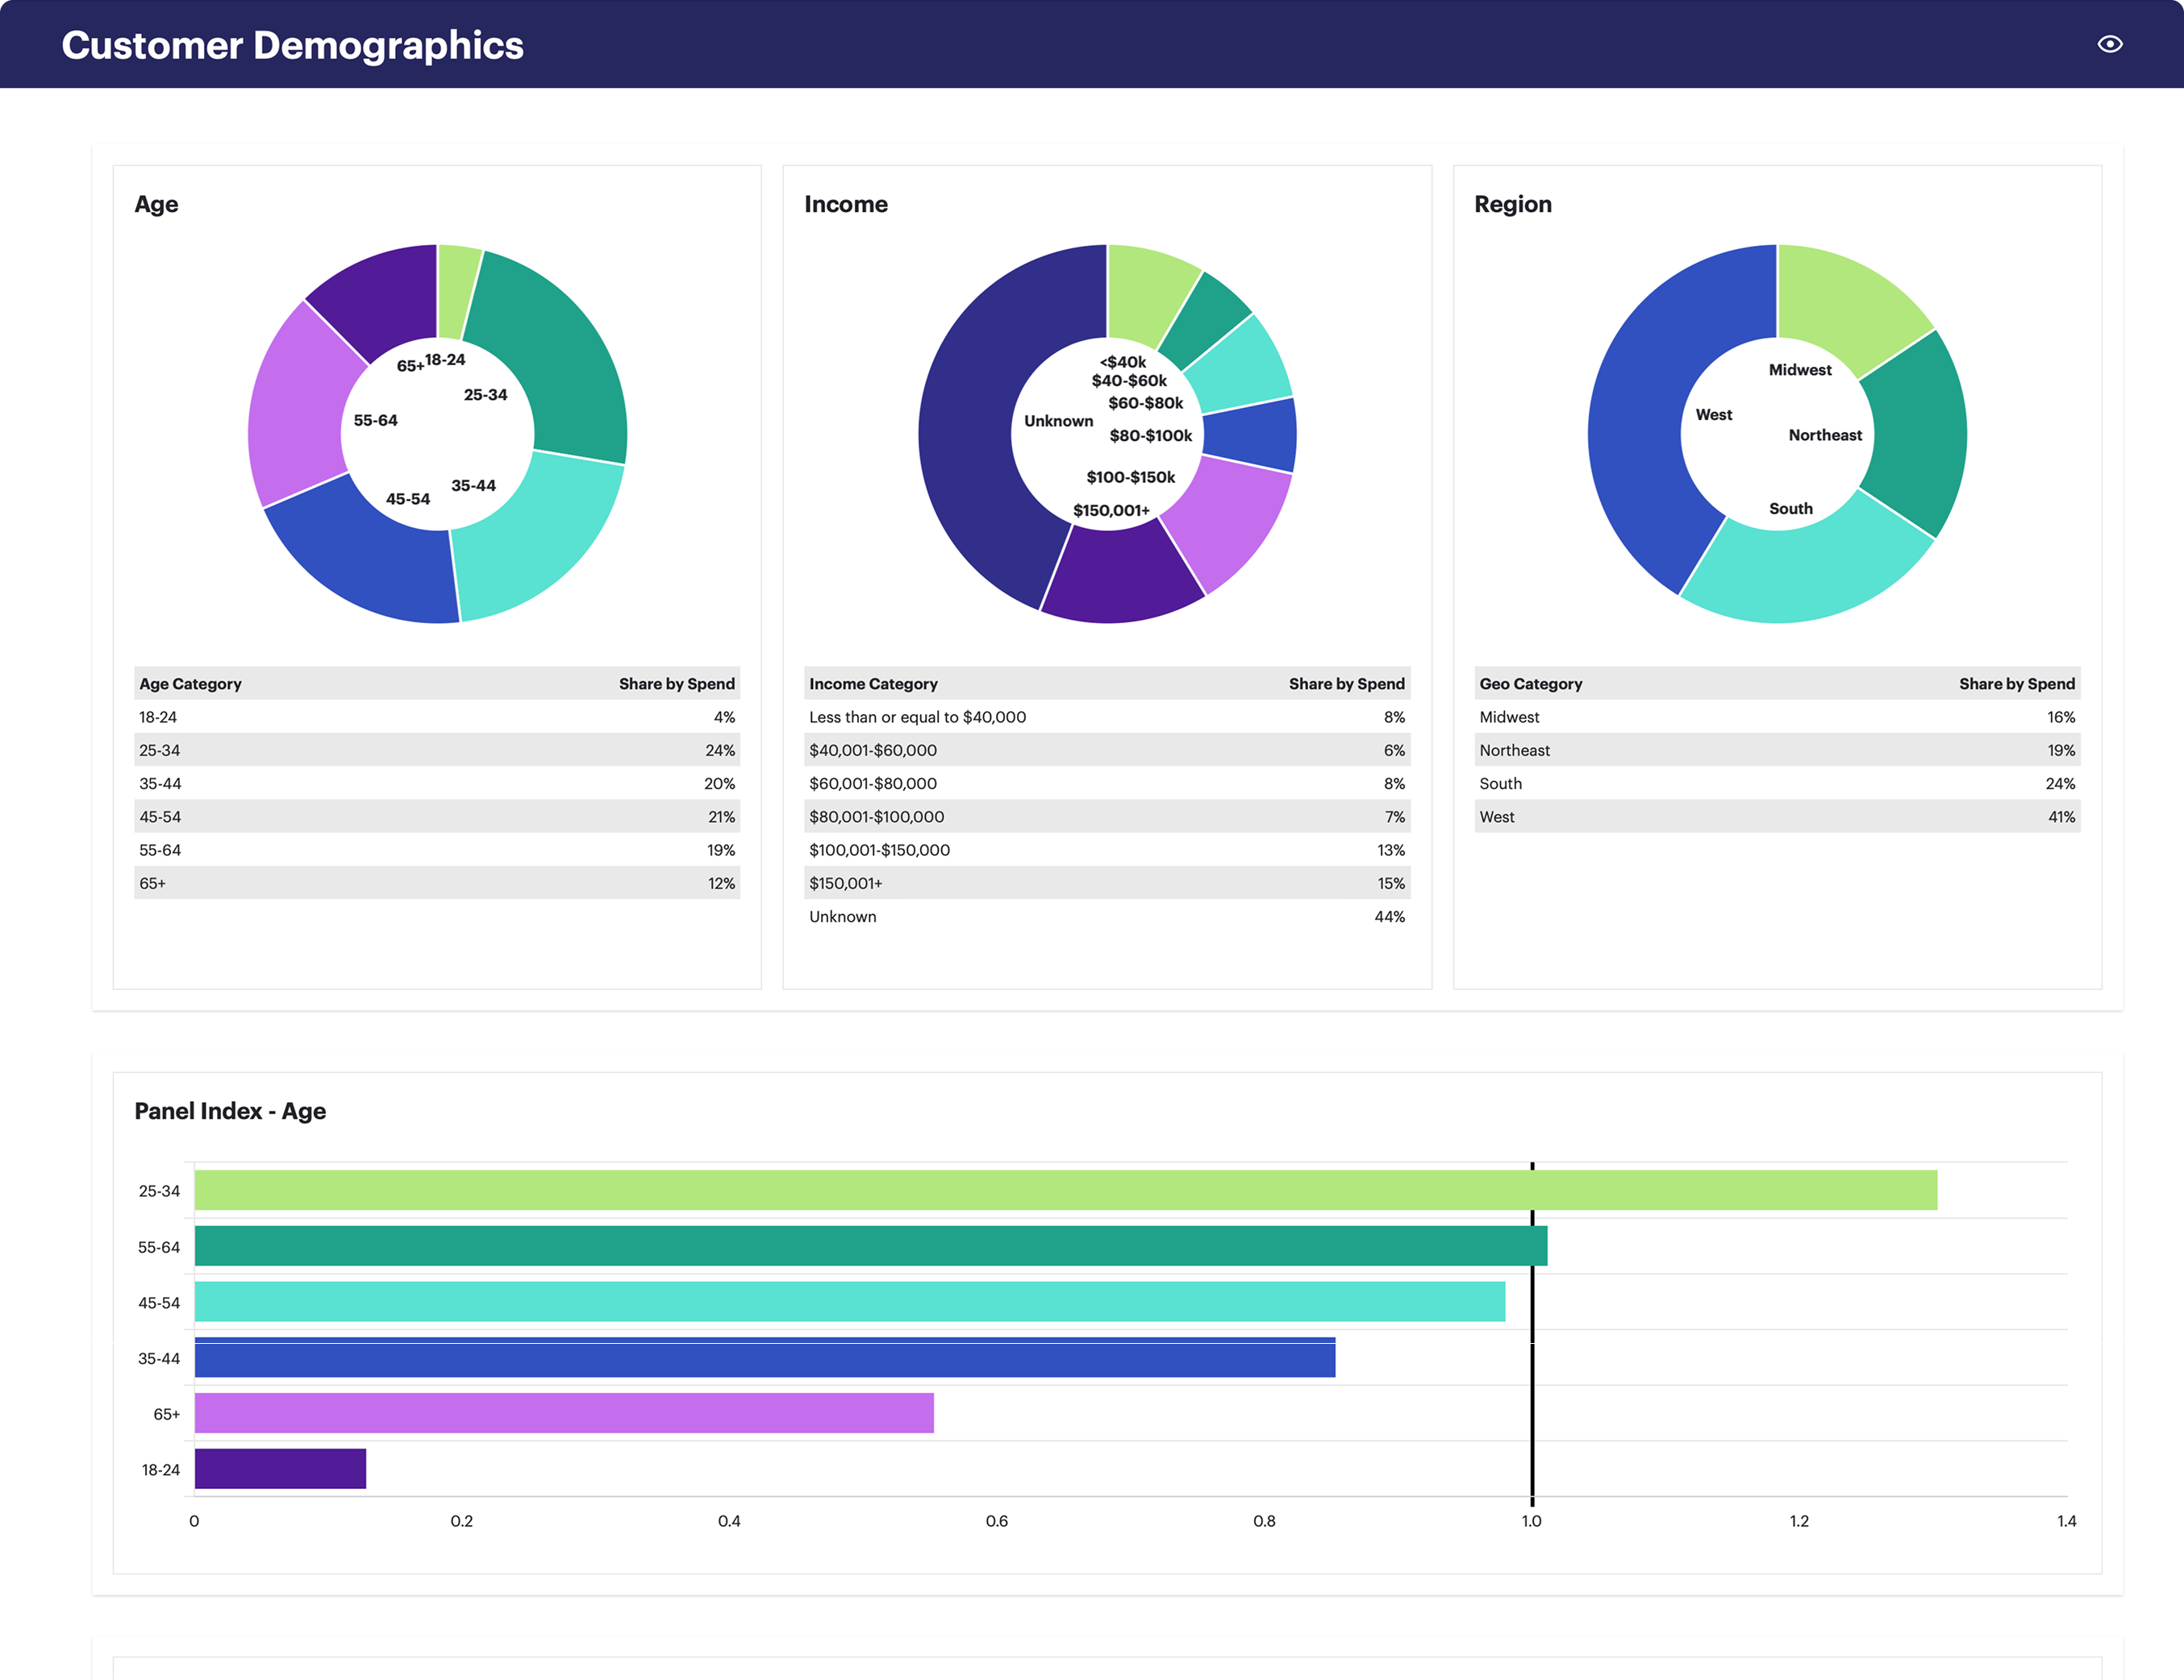Click the West row in Region table
Screen dimensions: 2184x1680
1777,817
